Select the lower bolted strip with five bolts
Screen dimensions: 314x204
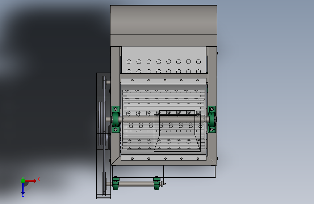tap(164, 158)
